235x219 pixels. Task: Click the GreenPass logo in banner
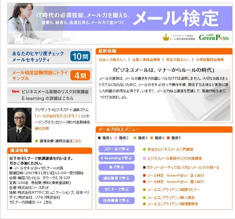(214, 37)
